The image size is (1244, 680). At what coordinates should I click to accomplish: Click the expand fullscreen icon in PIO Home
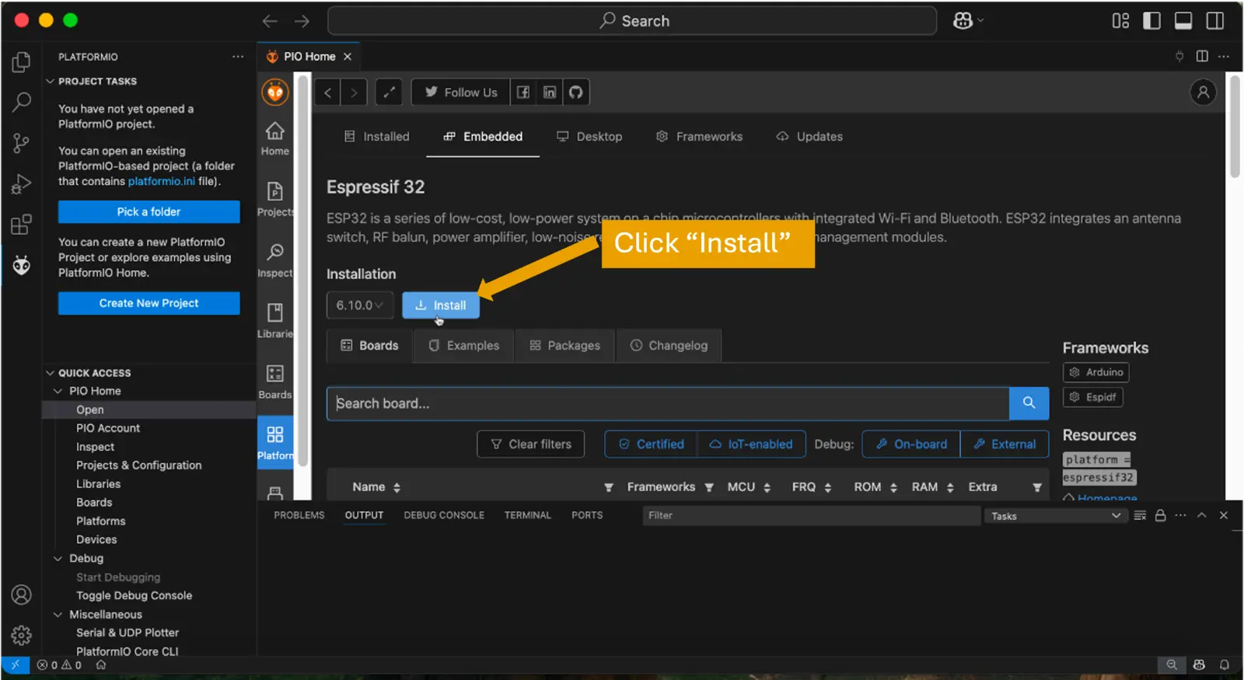[389, 92]
